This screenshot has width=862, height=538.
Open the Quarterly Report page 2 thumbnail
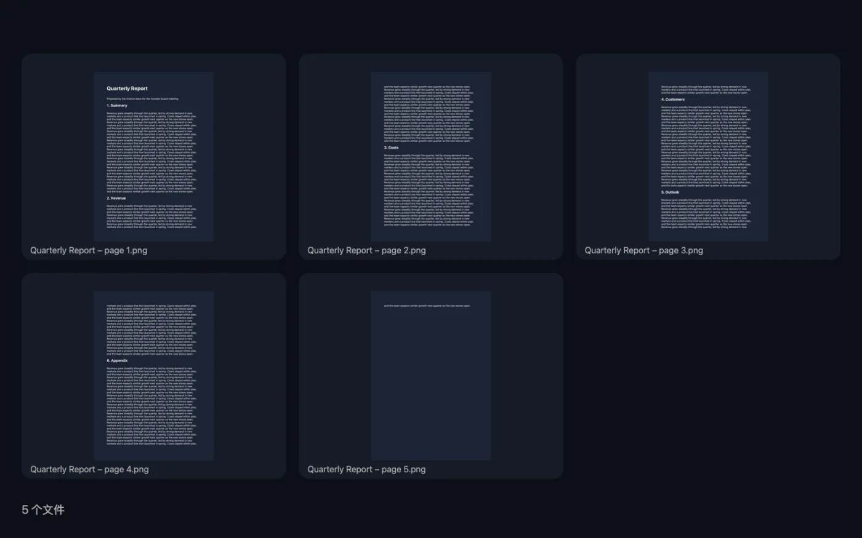pyautogui.click(x=431, y=157)
